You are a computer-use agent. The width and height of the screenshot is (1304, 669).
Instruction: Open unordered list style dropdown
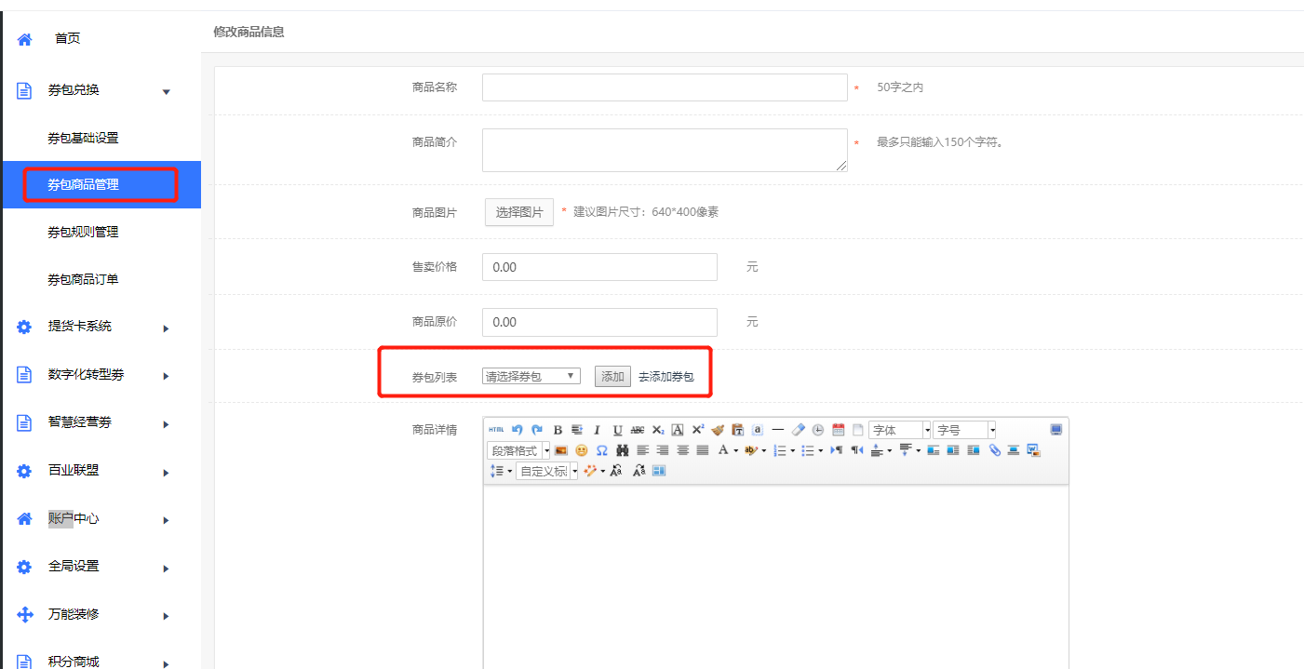(x=821, y=450)
